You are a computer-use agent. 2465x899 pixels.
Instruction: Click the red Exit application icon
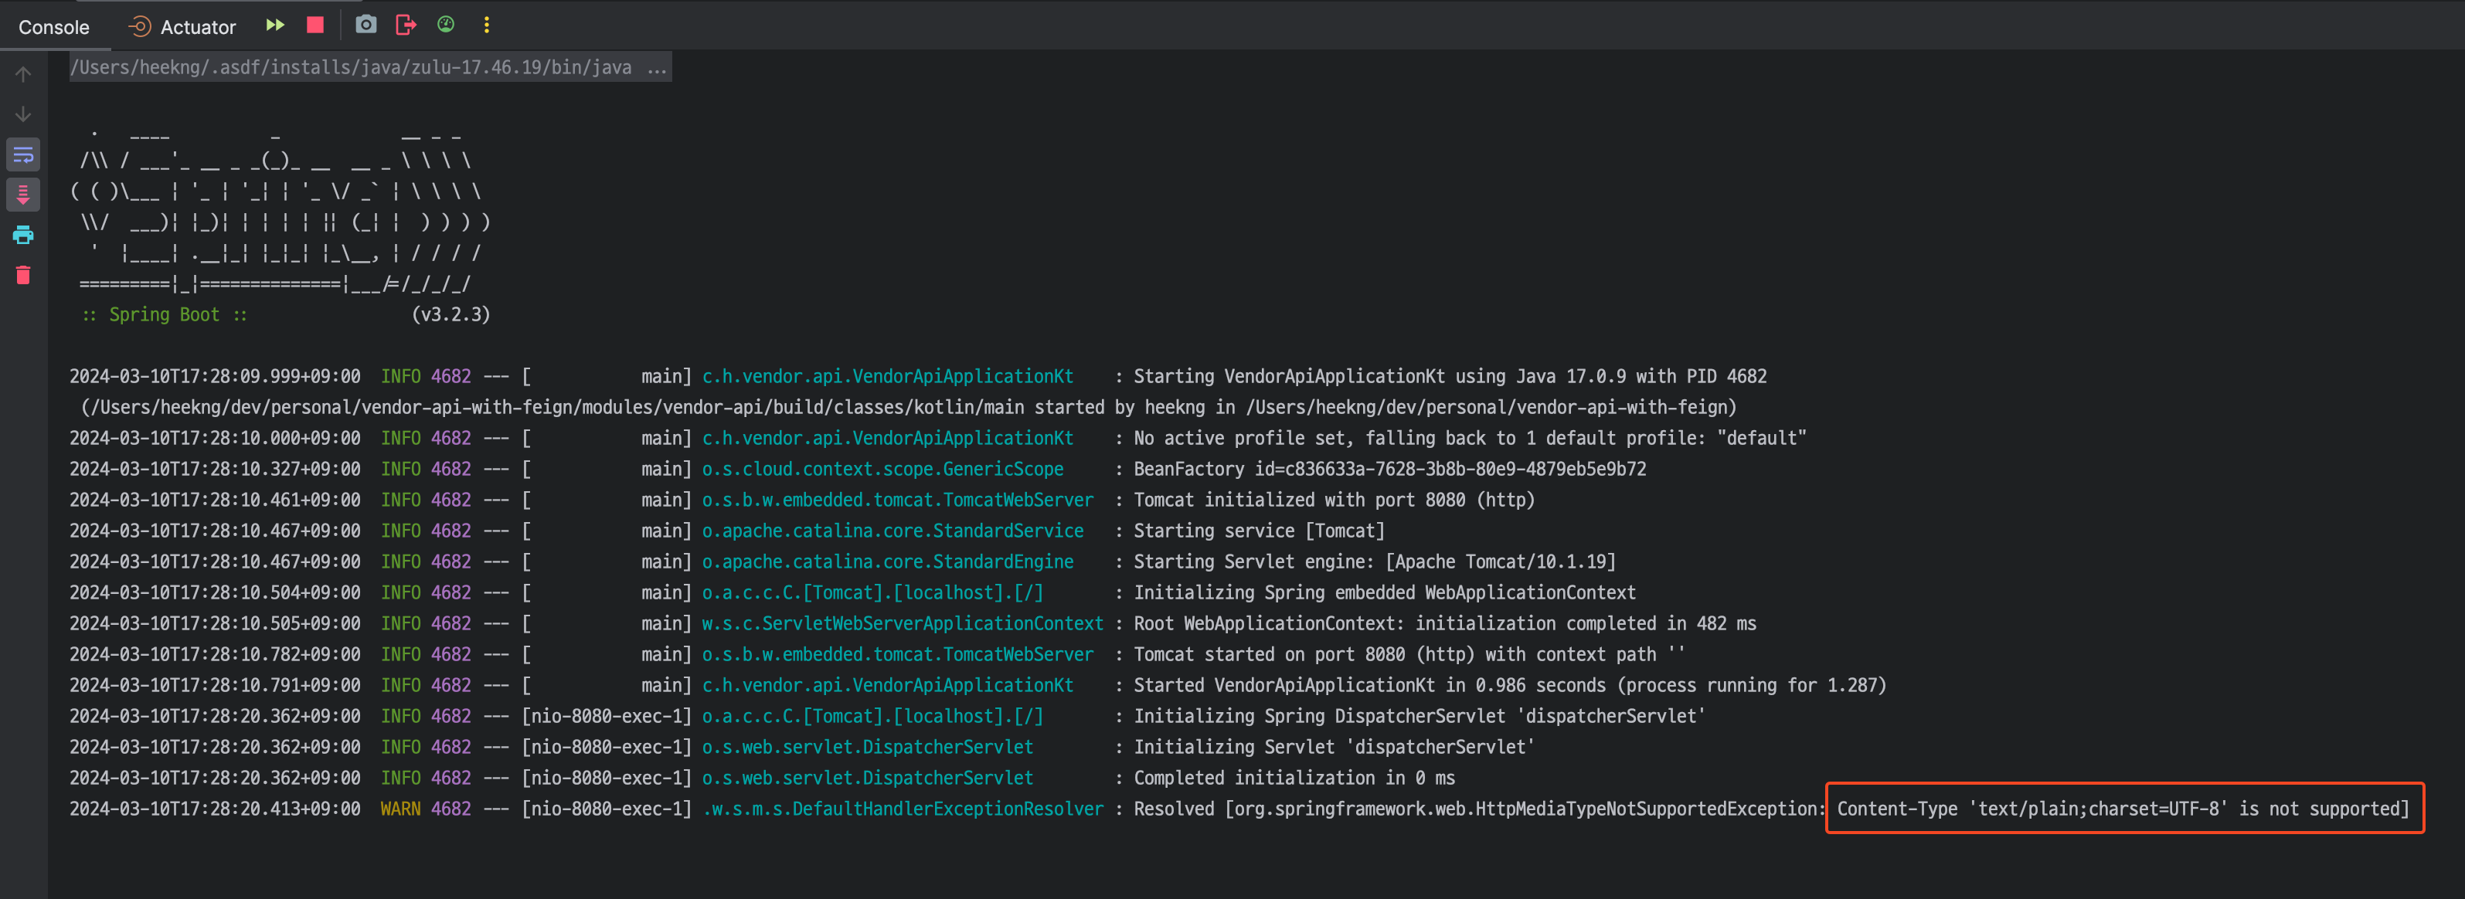click(406, 25)
